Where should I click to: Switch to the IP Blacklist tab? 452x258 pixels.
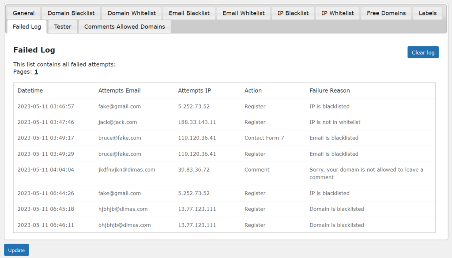coord(293,13)
